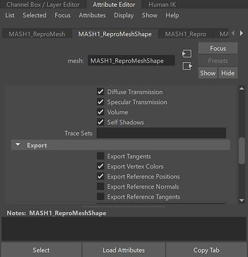Click the attribute panel vertical scrollbar thumb
Screen dimensions: 248x257
[242, 151]
